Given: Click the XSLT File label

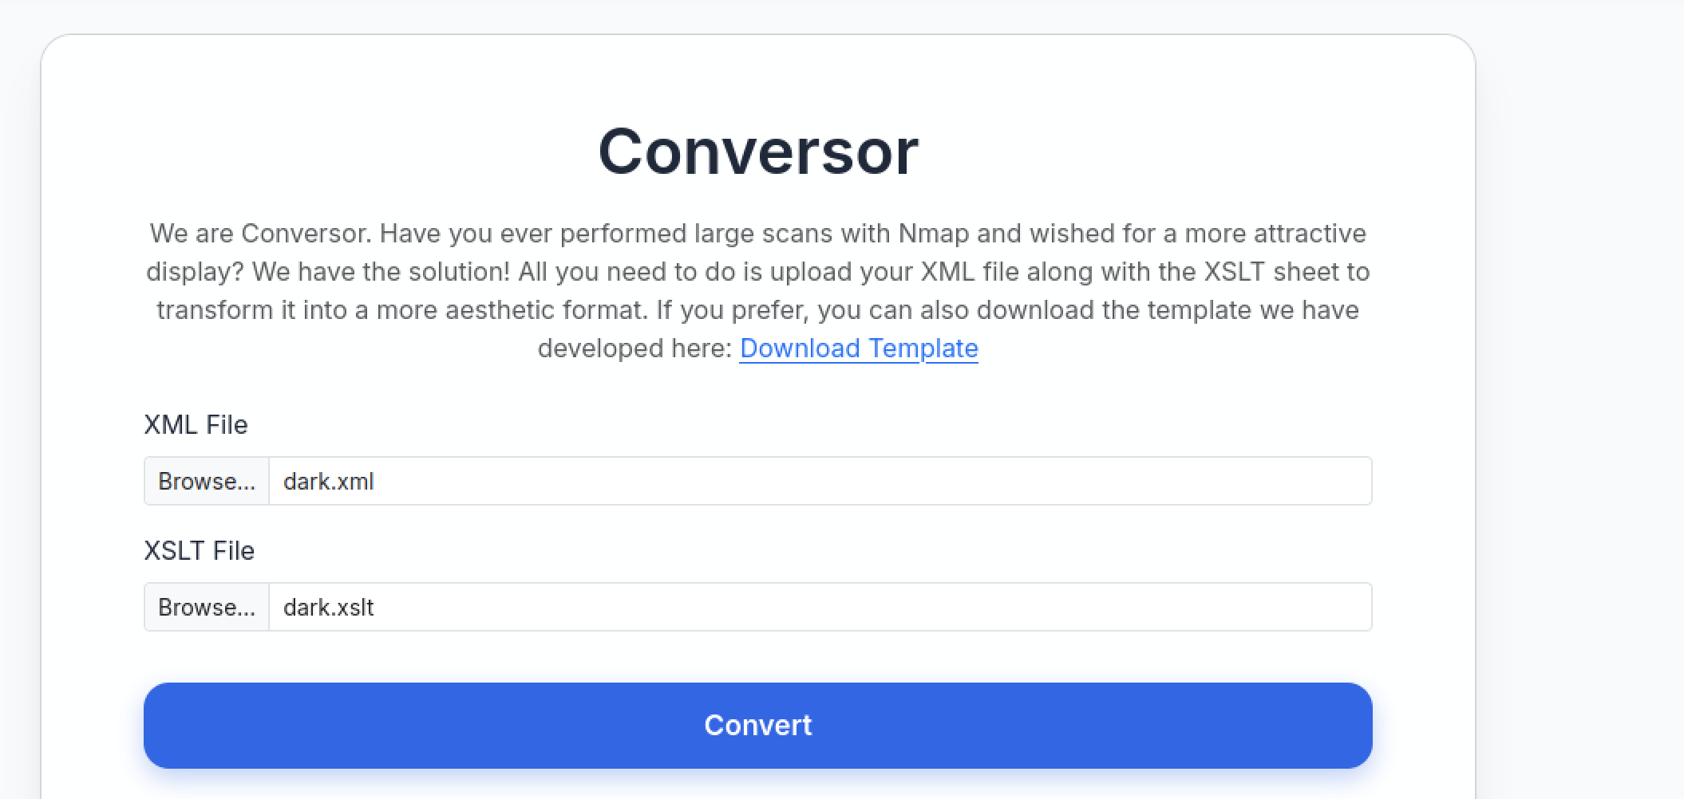Looking at the screenshot, I should pyautogui.click(x=200, y=550).
